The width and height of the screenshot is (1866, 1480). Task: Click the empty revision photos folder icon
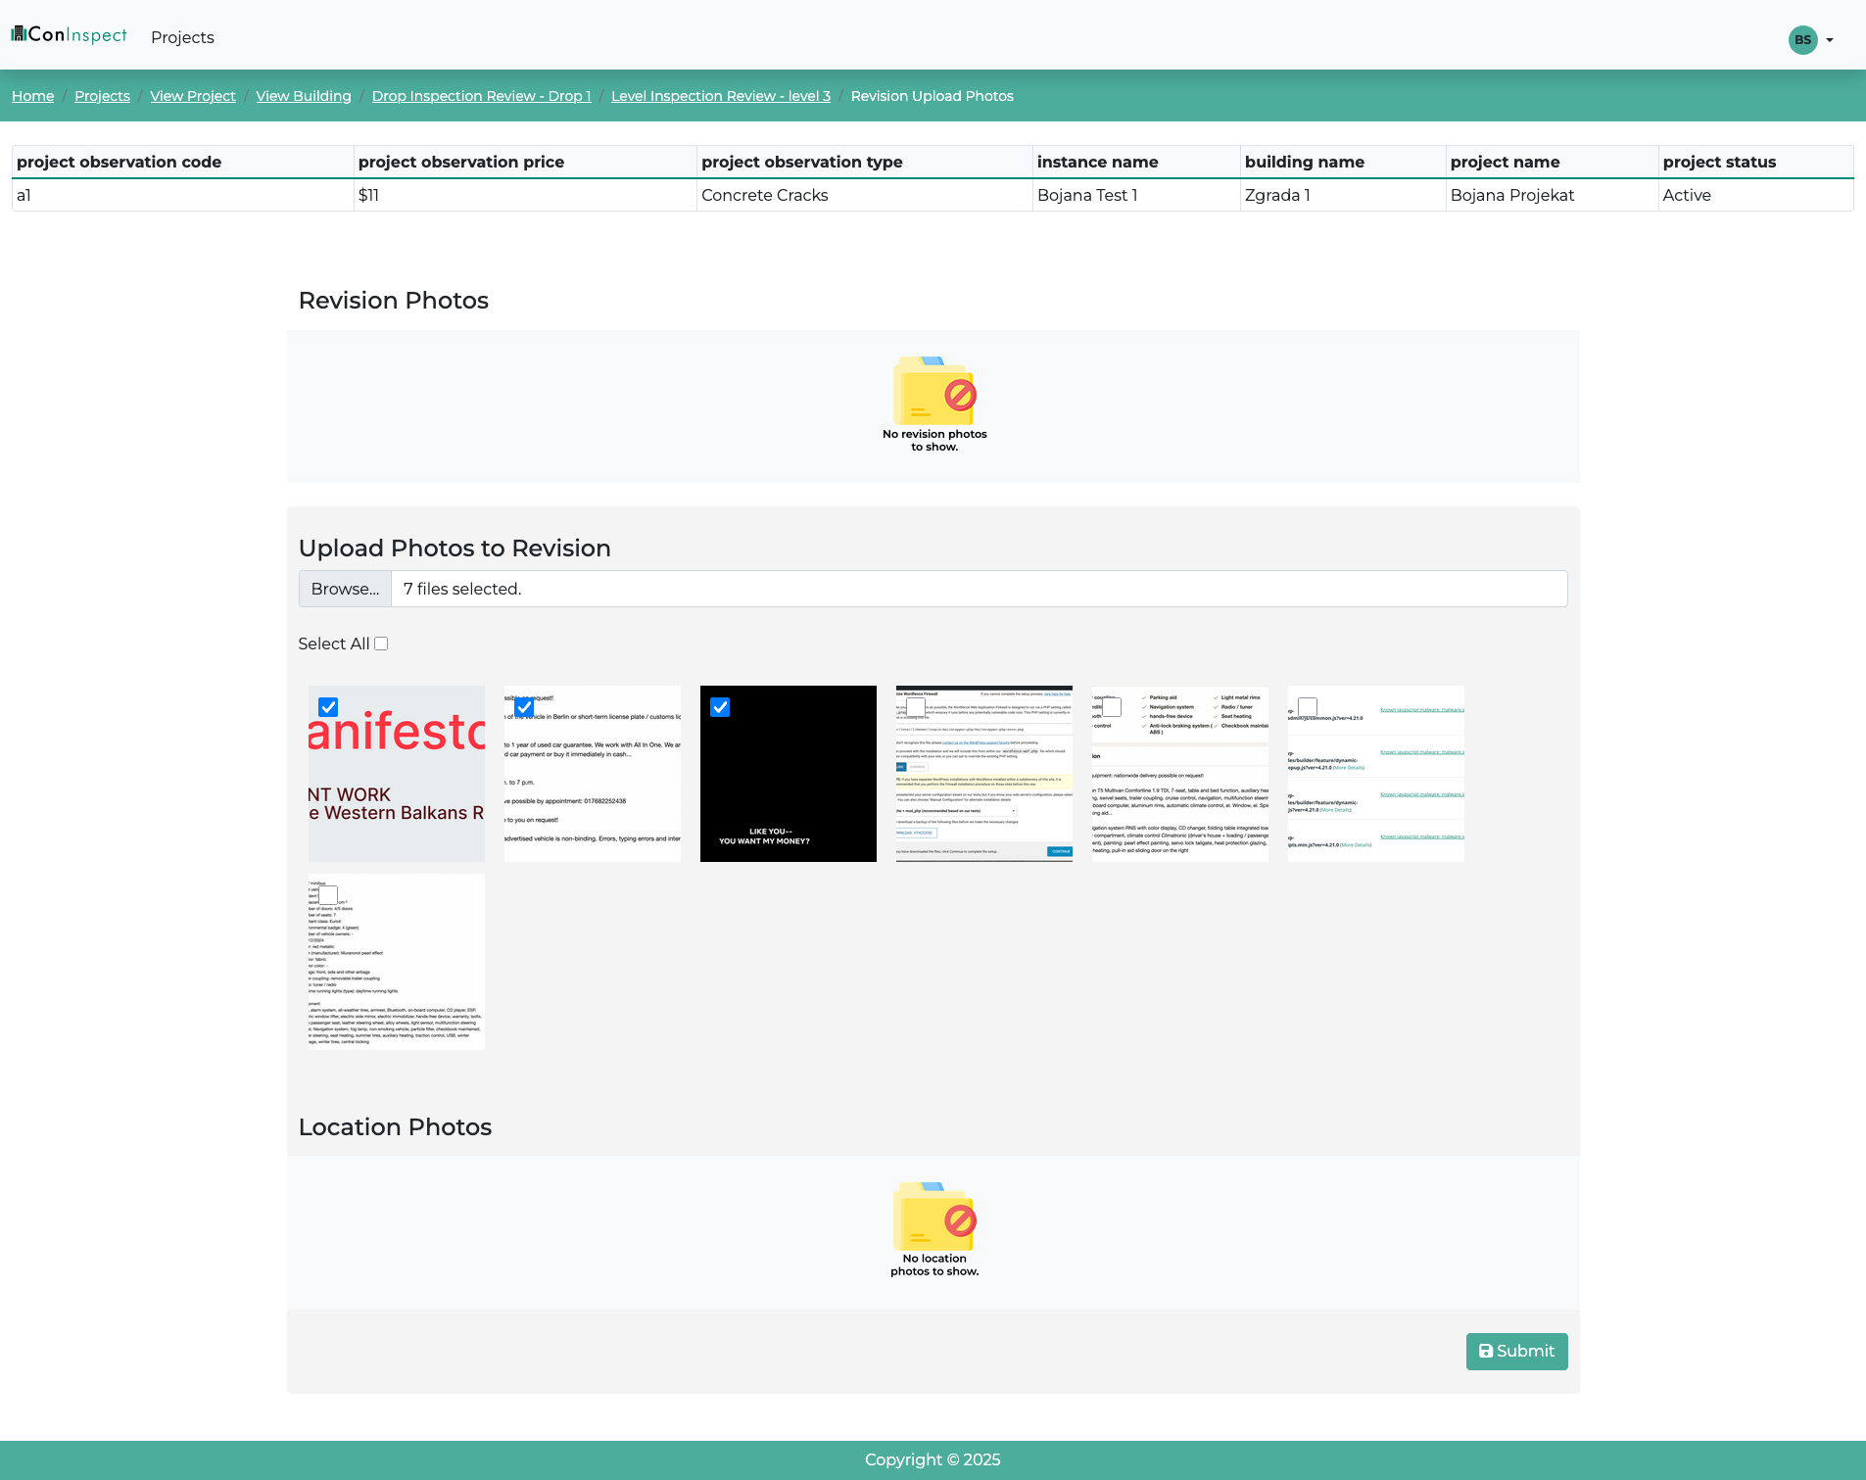coord(933,390)
